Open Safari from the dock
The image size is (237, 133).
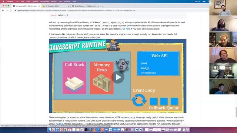click(x=57, y=130)
